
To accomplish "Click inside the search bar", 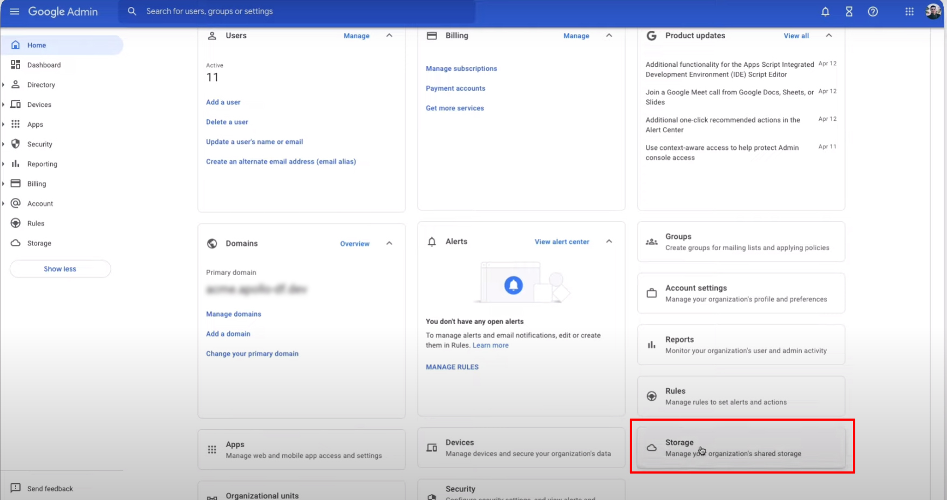I will pyautogui.click(x=297, y=11).
